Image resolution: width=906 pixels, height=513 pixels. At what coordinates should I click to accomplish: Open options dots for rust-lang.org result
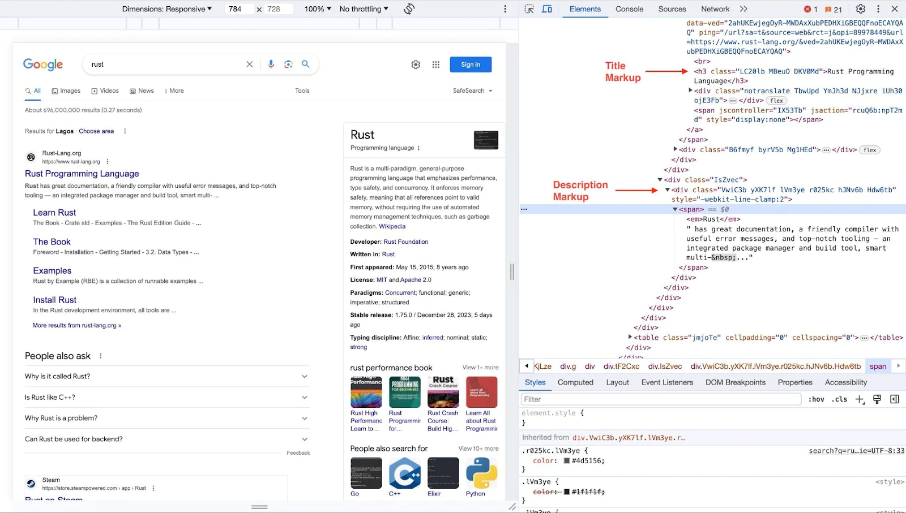tap(107, 162)
